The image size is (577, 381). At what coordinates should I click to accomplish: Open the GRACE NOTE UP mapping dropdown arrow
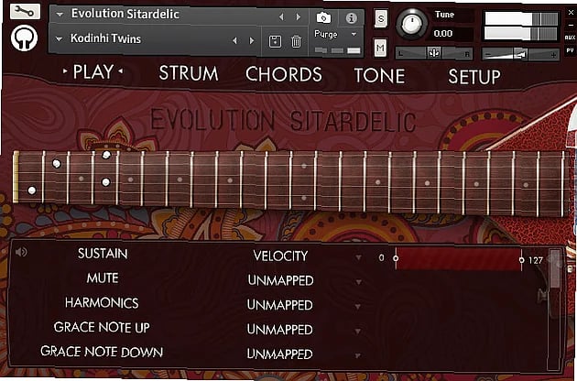coord(358,332)
